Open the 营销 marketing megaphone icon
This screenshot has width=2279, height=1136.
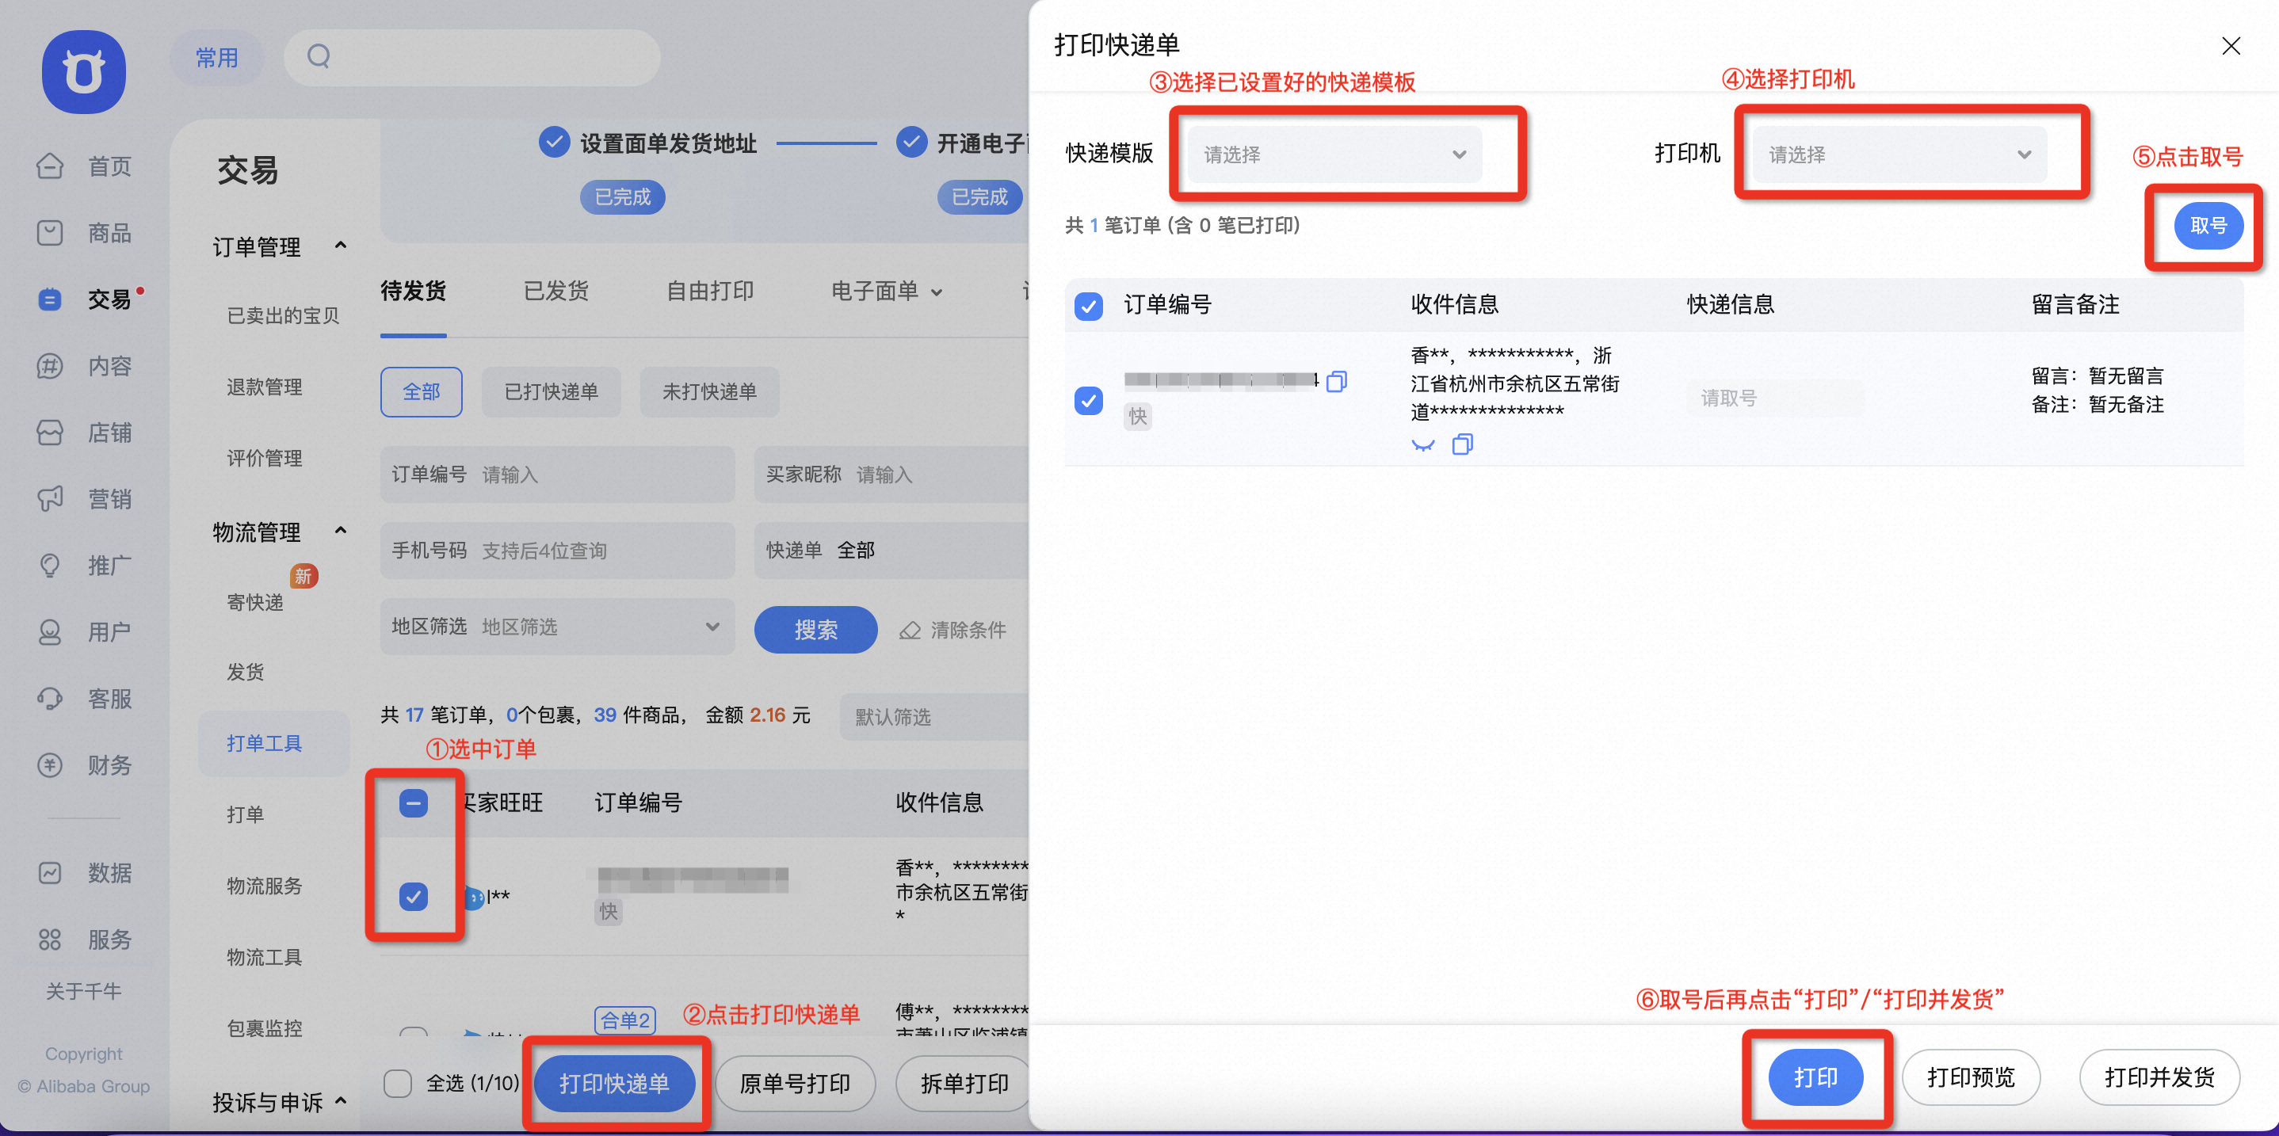pyautogui.click(x=50, y=498)
